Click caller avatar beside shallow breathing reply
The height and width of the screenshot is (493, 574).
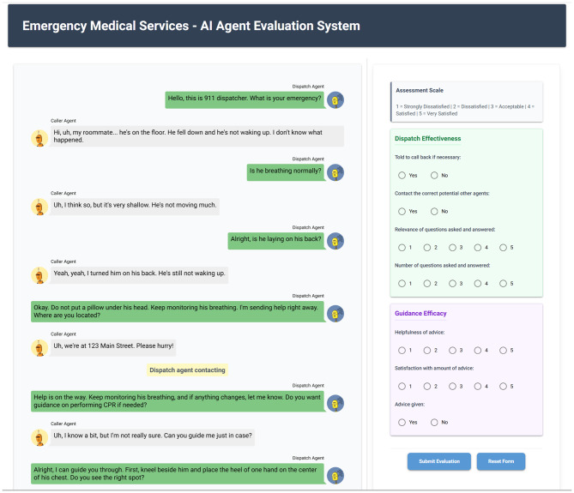coord(39,207)
